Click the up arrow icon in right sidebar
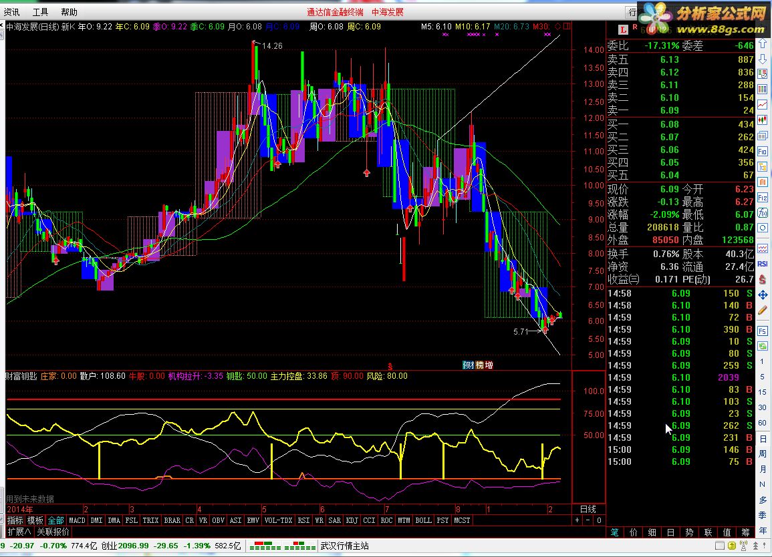The image size is (772, 557). pyautogui.click(x=763, y=44)
